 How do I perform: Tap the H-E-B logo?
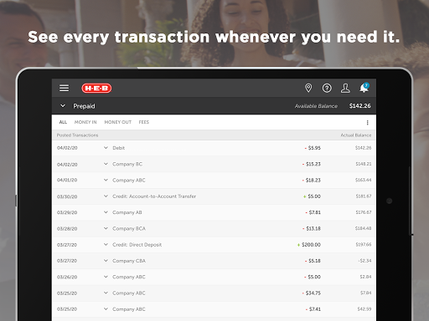[96, 89]
